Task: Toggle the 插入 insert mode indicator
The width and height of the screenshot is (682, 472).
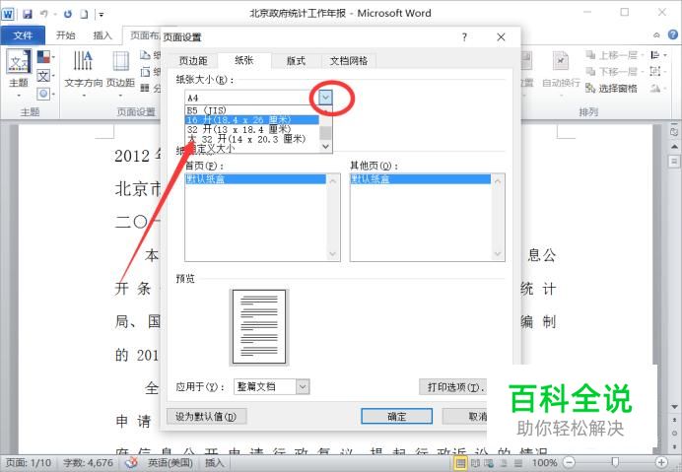Action: pyautogui.click(x=214, y=463)
